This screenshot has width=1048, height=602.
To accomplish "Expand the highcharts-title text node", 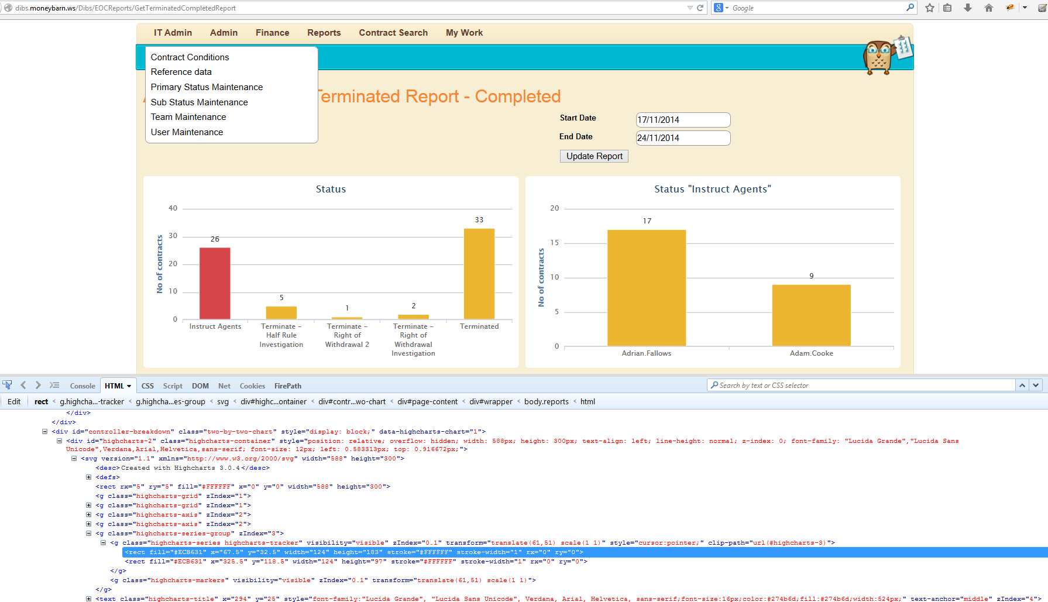I will pyautogui.click(x=88, y=599).
